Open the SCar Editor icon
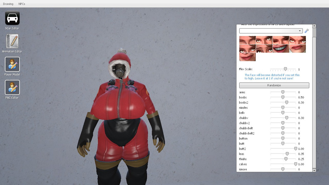The width and height of the screenshot is (329, 185). pyautogui.click(x=12, y=18)
